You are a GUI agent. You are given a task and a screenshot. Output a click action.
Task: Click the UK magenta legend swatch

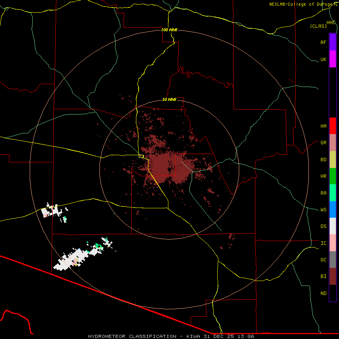(333, 59)
